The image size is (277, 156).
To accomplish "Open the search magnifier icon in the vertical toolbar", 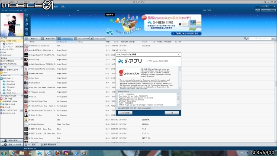I will 27,16.
